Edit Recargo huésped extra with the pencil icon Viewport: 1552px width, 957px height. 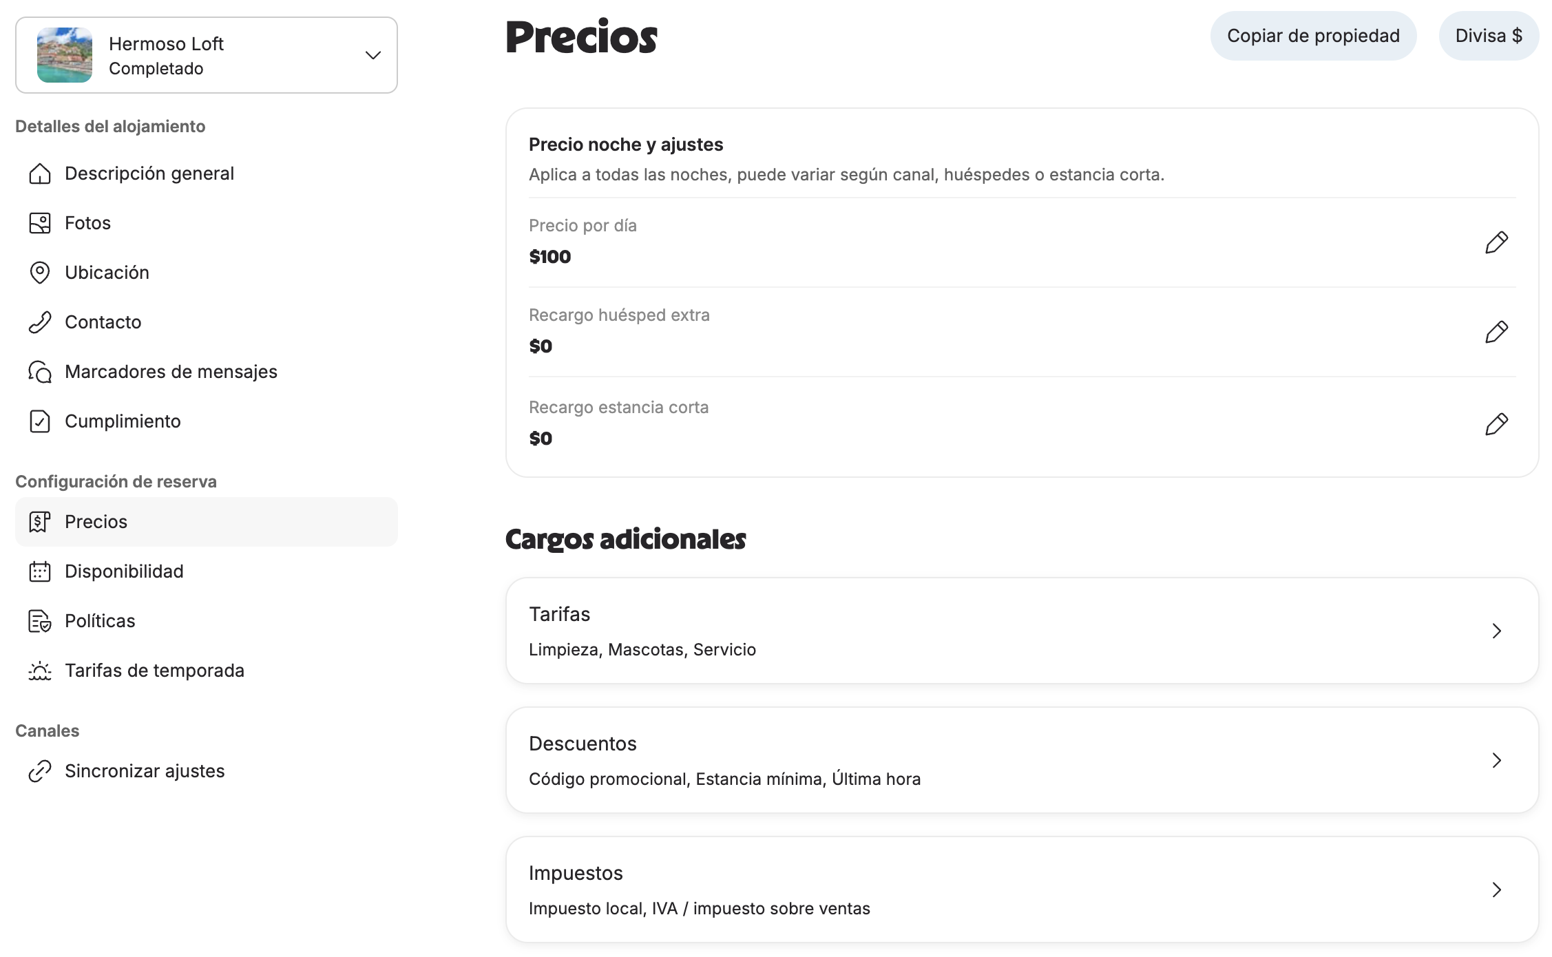click(x=1496, y=332)
